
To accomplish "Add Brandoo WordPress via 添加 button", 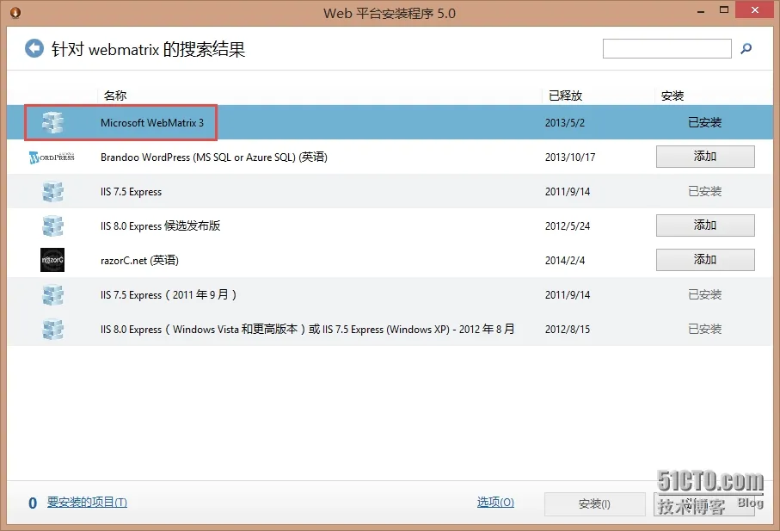I will [705, 157].
